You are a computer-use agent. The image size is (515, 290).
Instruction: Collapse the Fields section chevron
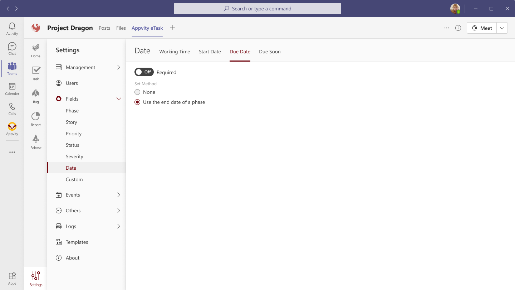click(119, 99)
